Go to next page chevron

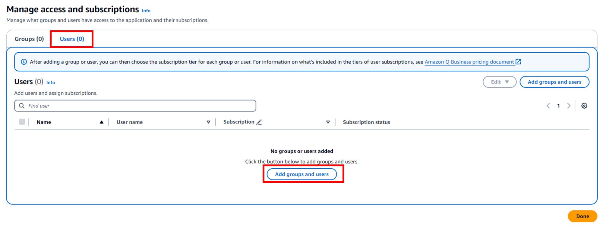click(x=569, y=106)
